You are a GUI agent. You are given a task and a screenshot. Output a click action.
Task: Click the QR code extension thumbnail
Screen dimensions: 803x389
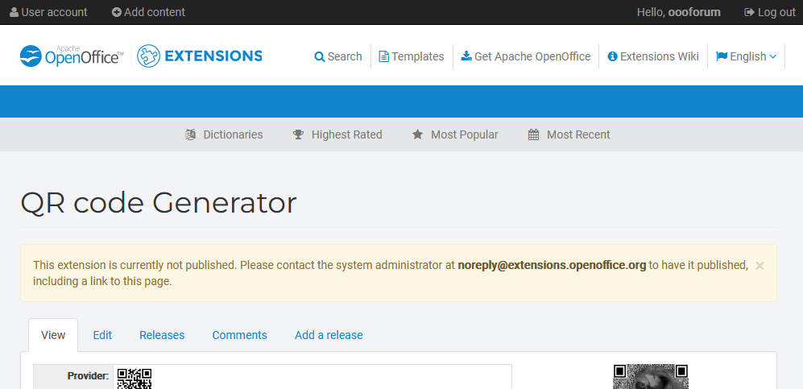pyautogui.click(x=651, y=377)
